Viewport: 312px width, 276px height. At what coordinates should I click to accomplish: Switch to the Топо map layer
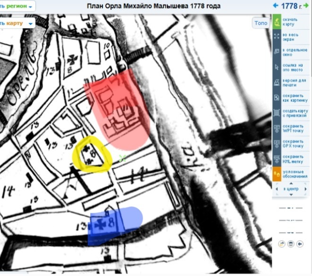(261, 23)
